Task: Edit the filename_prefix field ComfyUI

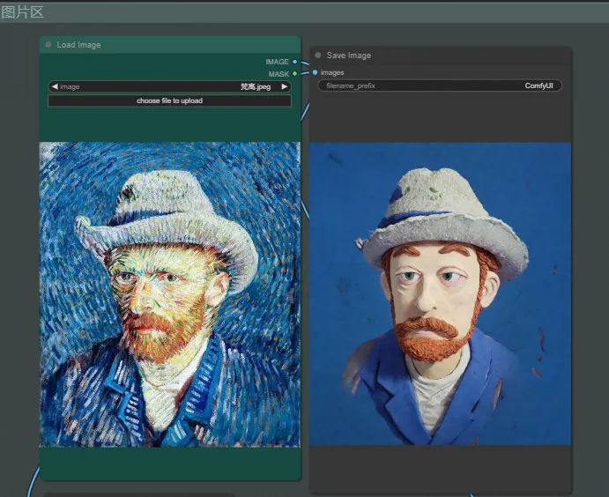Action: click(440, 85)
